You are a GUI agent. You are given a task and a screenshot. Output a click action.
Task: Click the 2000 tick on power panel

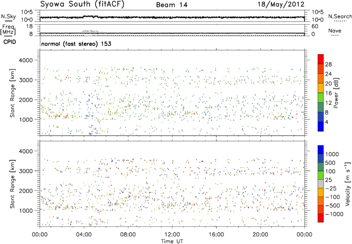(x=26, y=100)
